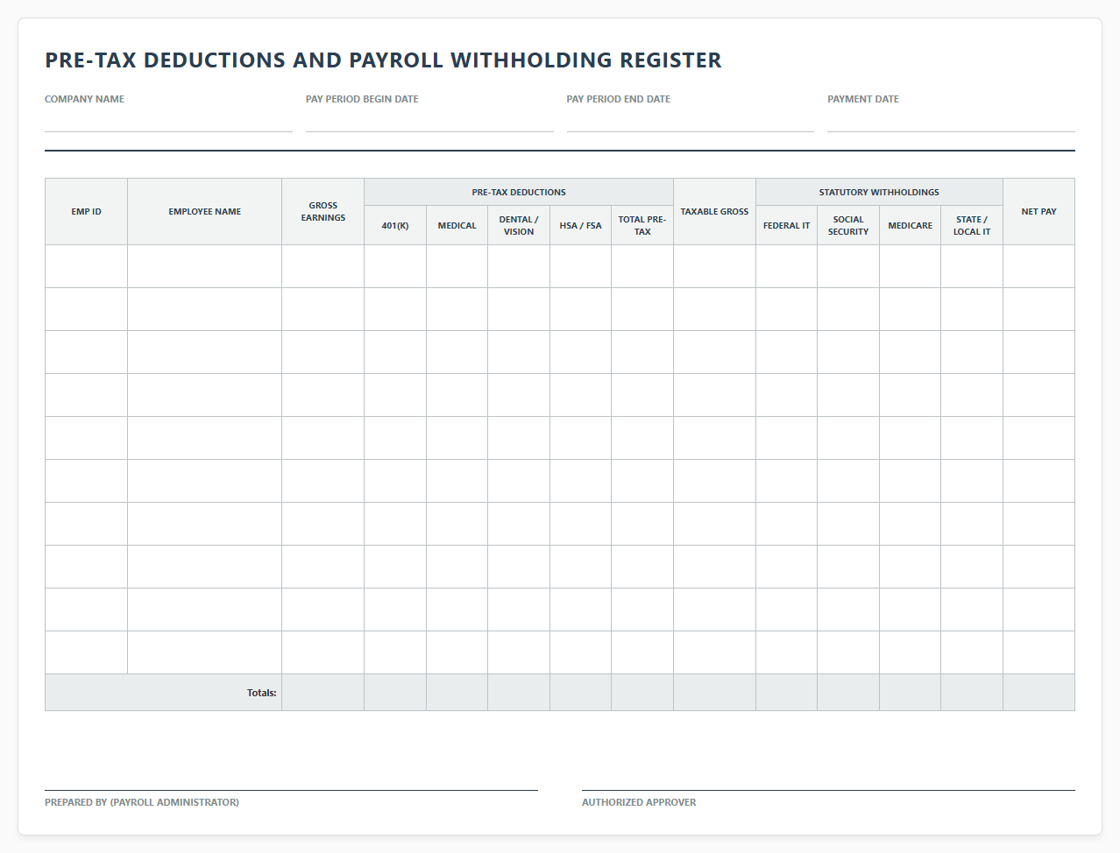The image size is (1120, 853).
Task: Click the TAXABLE GROSS column header
Action: pyautogui.click(x=715, y=212)
